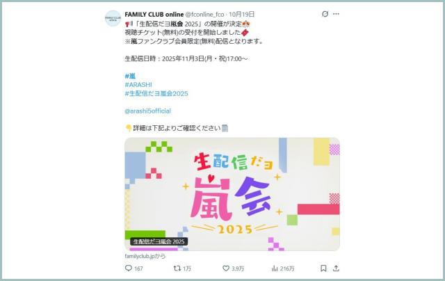
Task: Like the post with heart icon
Action: coord(226,268)
